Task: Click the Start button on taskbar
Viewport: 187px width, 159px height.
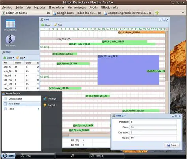Action: point(8,156)
